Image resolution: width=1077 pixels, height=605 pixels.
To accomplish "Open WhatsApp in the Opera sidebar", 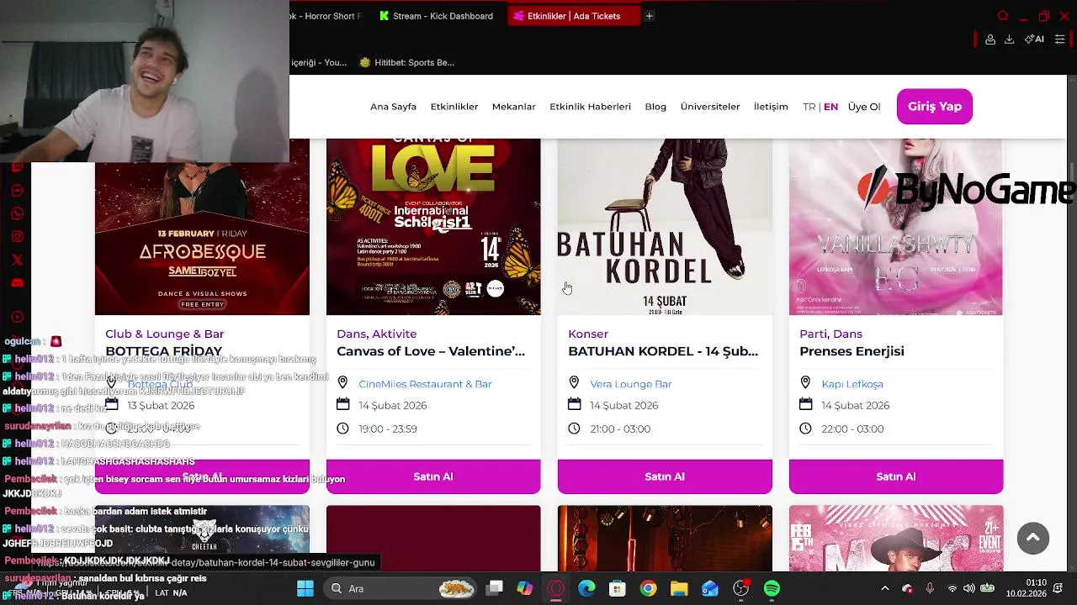I will (x=17, y=213).
